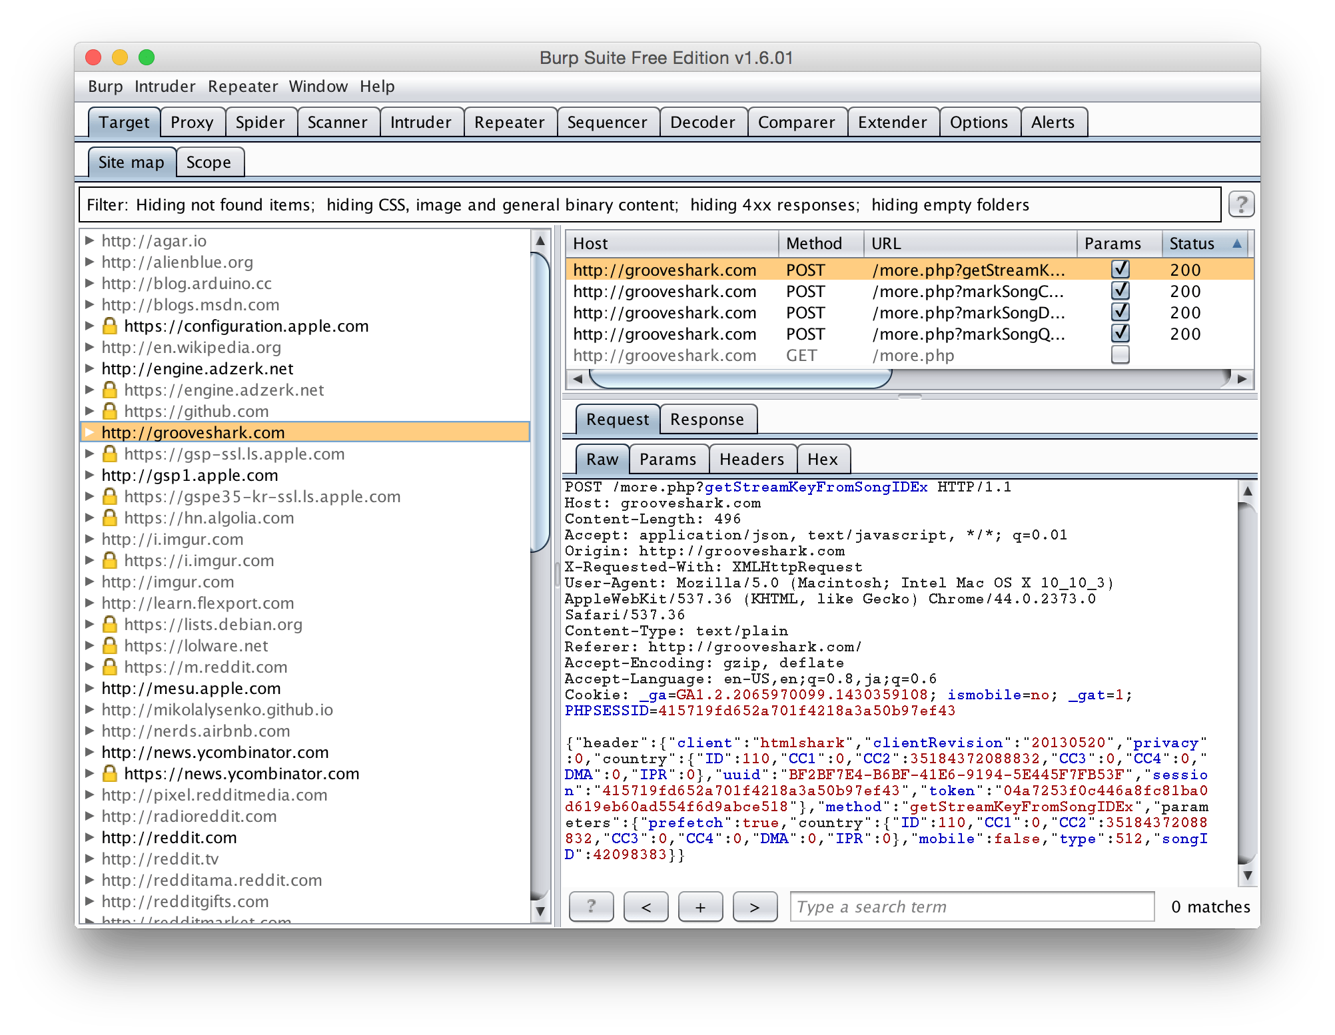The image size is (1335, 1035).
Task: Switch to the Options tab
Action: point(979,122)
